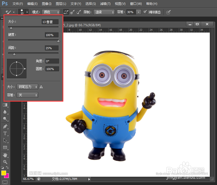Click the spacing slider handle
The image size is (217, 185).
click(14, 54)
